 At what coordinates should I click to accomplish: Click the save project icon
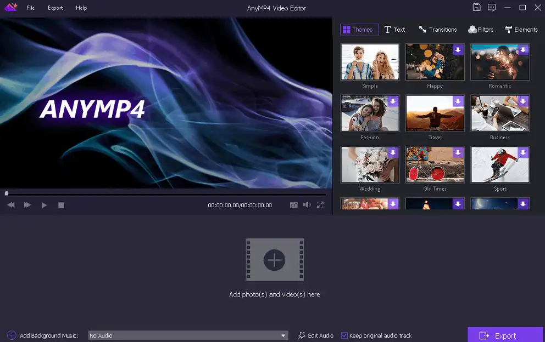[476, 8]
